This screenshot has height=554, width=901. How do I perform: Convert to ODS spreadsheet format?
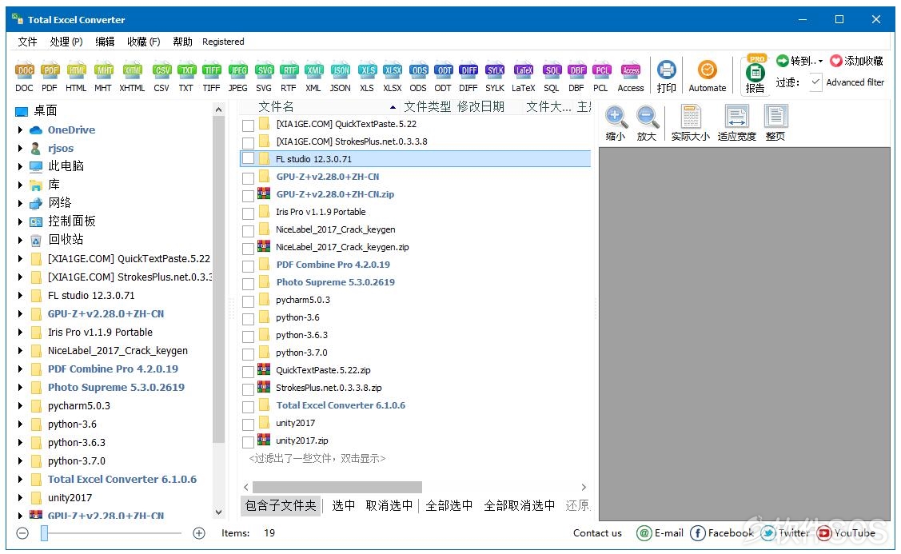(418, 77)
